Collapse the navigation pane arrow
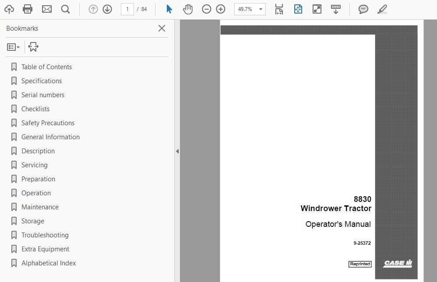The height and width of the screenshot is (282, 437). click(177, 152)
